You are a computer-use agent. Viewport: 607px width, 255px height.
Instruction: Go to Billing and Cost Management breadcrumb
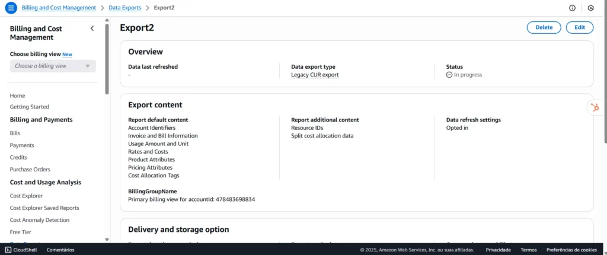(x=59, y=8)
